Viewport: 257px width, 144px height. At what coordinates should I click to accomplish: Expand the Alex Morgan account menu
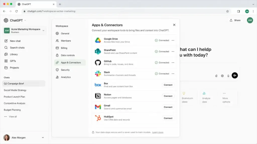(43, 138)
